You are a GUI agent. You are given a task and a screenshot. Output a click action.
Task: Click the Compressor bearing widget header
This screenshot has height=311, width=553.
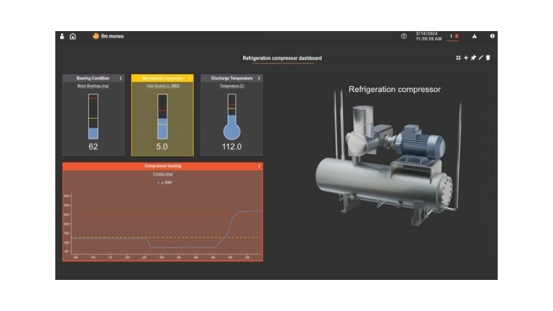[162, 166]
